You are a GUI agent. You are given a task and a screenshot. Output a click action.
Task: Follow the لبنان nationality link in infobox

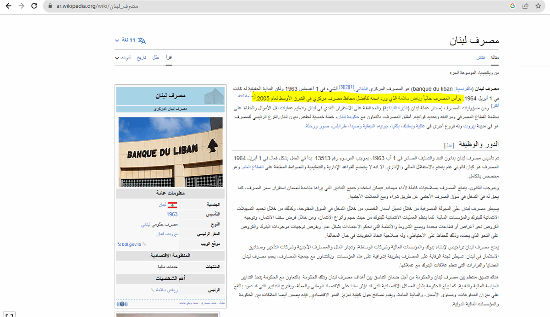click(x=163, y=205)
